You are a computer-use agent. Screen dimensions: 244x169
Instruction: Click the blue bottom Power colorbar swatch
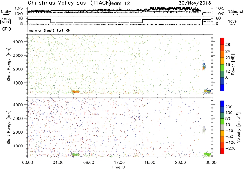click(x=222, y=88)
